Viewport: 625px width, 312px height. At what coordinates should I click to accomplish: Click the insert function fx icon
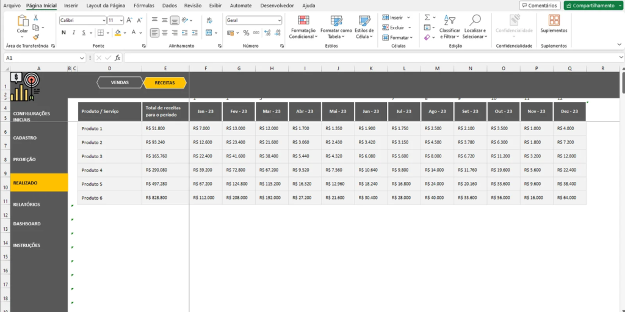[118, 58]
